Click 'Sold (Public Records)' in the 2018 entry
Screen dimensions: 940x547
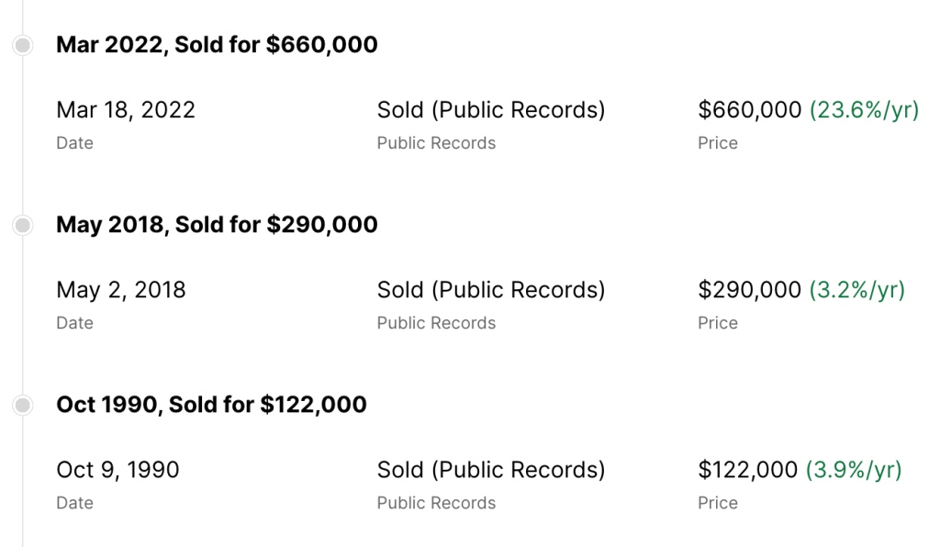point(491,290)
